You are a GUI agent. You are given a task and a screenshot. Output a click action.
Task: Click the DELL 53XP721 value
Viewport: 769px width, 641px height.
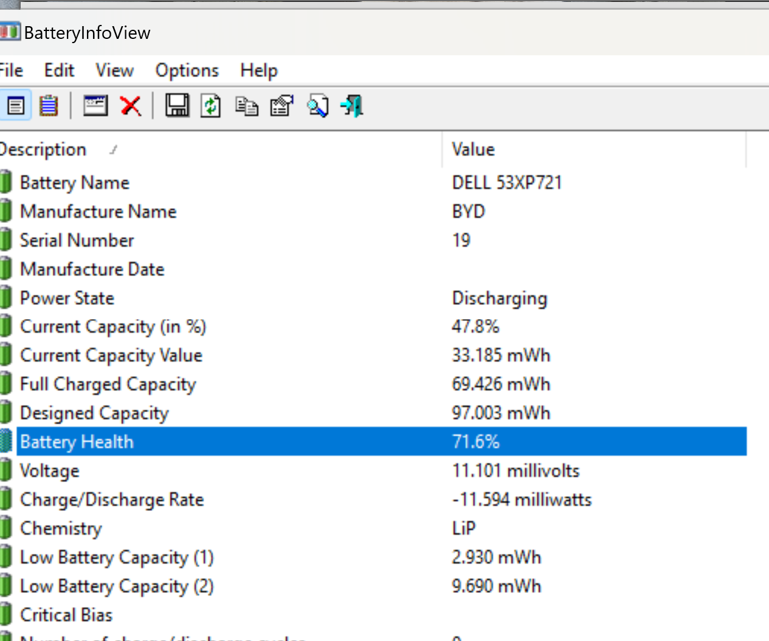click(507, 182)
